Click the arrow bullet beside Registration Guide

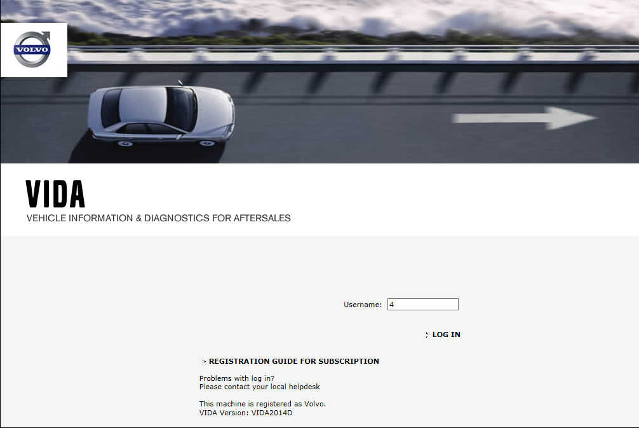(204, 361)
